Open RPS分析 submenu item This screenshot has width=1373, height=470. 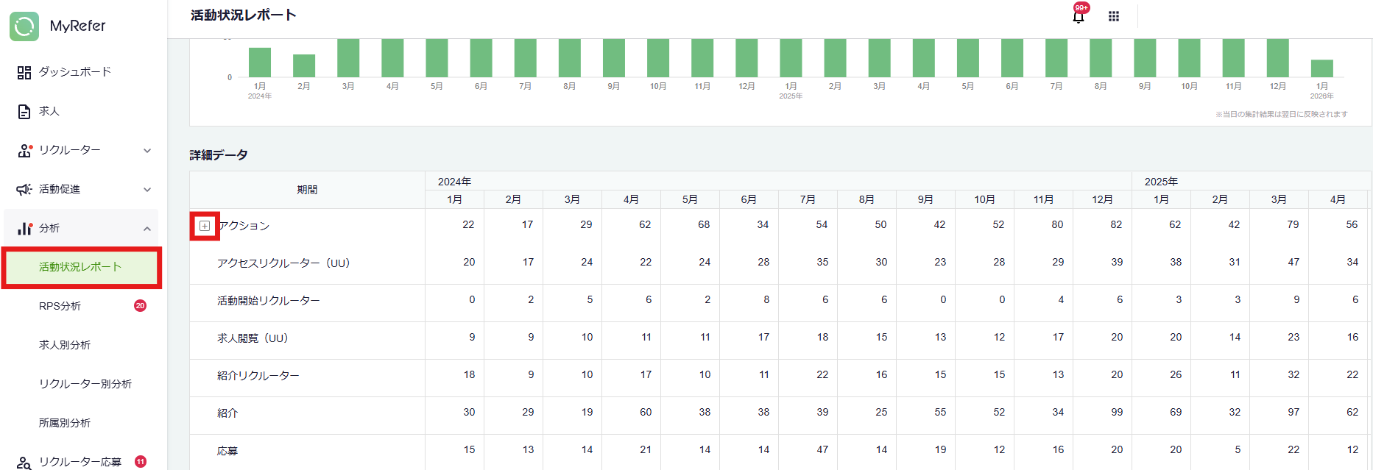coord(60,306)
